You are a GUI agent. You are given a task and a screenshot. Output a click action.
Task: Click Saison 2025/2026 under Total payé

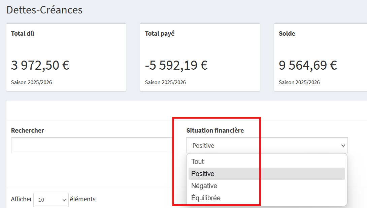[x=165, y=82]
